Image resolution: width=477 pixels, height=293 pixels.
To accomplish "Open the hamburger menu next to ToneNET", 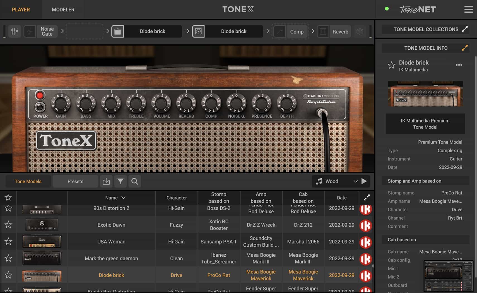I will point(468,9).
